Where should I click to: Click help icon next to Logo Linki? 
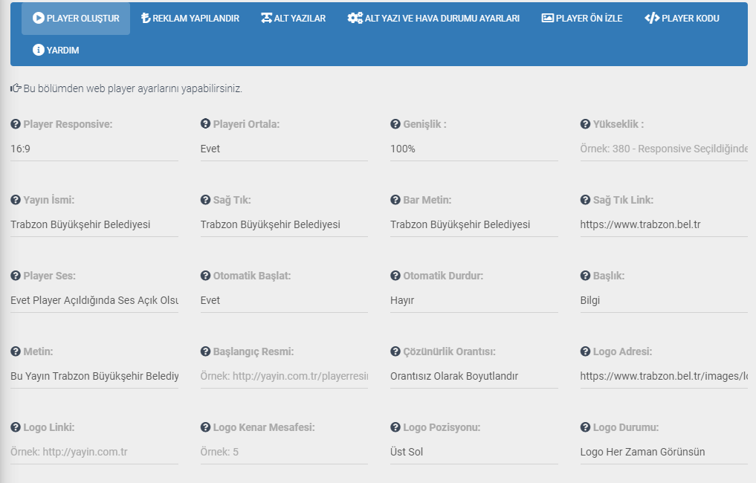click(x=16, y=427)
